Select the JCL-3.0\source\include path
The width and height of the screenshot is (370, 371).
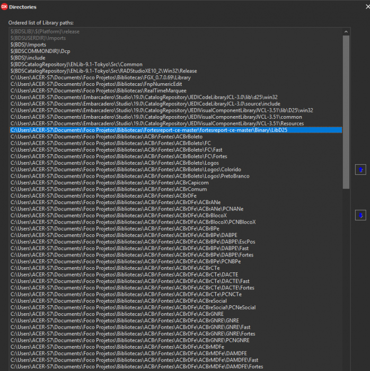pos(176,104)
